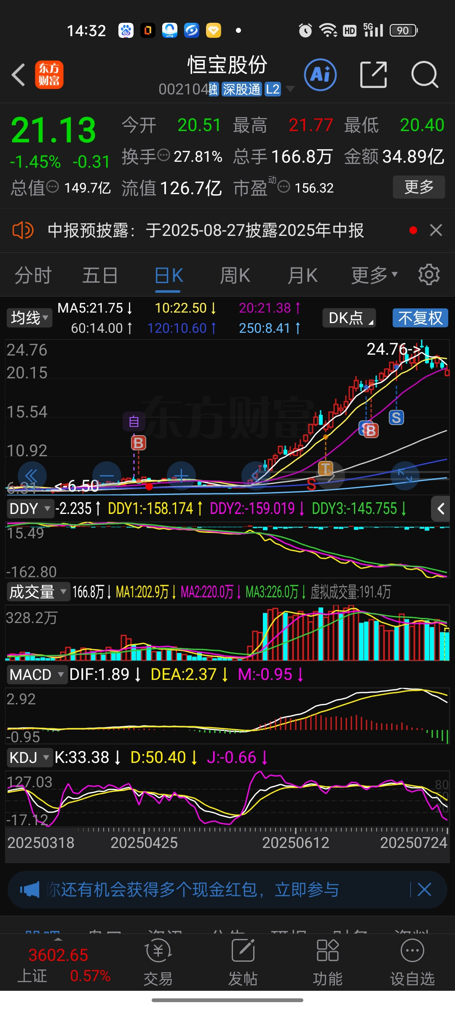
Task: Tap the info icon next to 换手
Action: 163,155
